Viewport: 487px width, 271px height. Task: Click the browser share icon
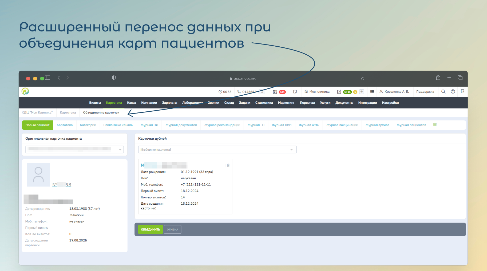tap(438, 78)
